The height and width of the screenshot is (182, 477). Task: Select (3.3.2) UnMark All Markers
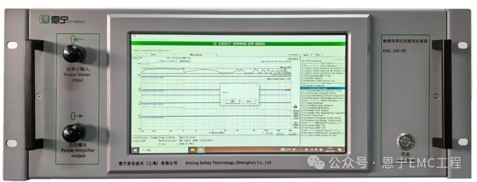[316, 108]
